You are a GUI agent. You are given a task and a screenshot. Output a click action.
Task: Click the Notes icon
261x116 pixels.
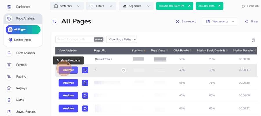tap(9, 100)
